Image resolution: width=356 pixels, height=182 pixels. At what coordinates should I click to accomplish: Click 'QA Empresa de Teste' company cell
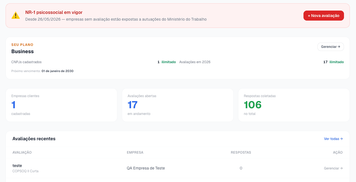pos(146,168)
